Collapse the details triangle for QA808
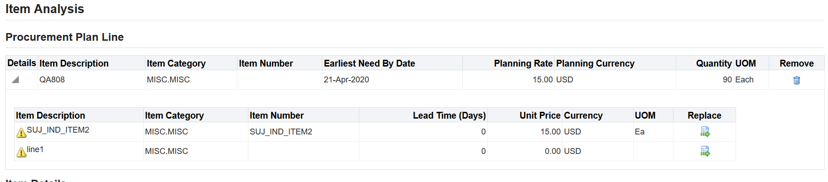Viewport: 828px width, 182px height. point(15,80)
